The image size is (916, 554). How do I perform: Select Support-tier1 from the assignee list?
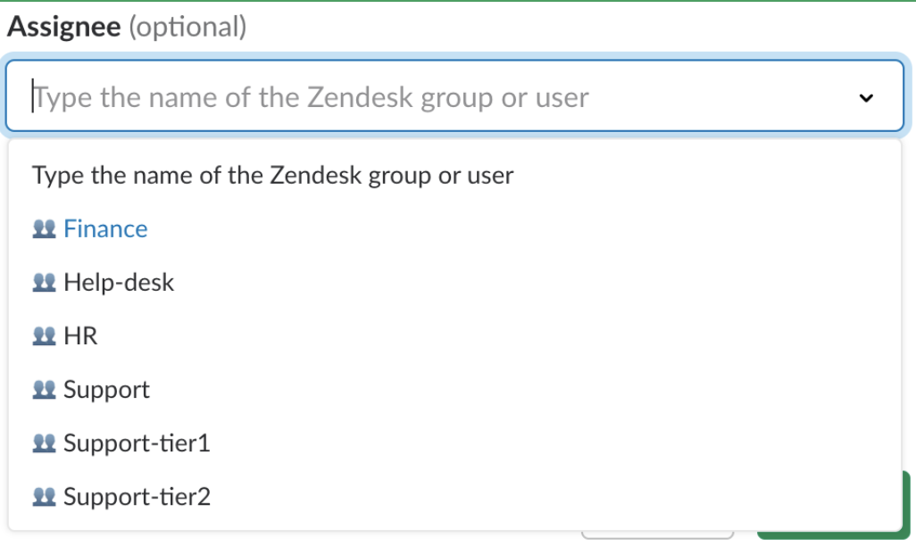click(137, 443)
